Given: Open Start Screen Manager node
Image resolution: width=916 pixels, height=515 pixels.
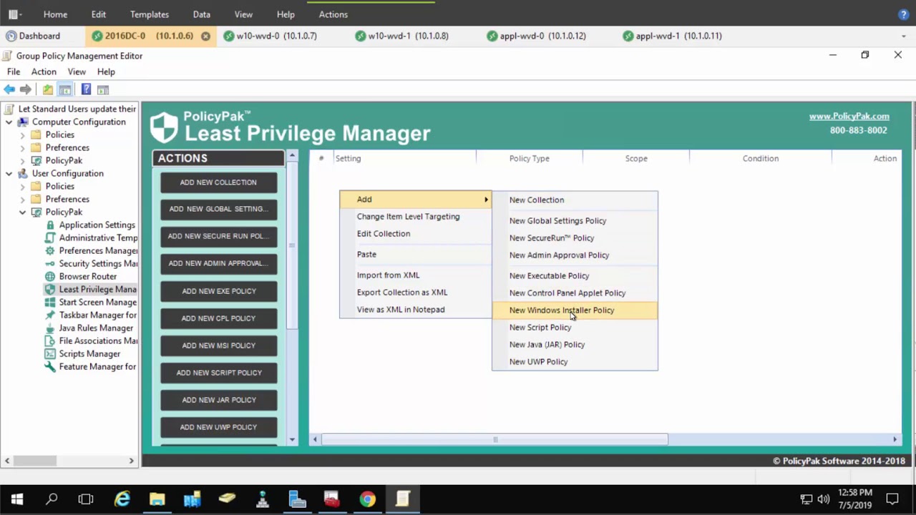Looking at the screenshot, I should point(97,302).
